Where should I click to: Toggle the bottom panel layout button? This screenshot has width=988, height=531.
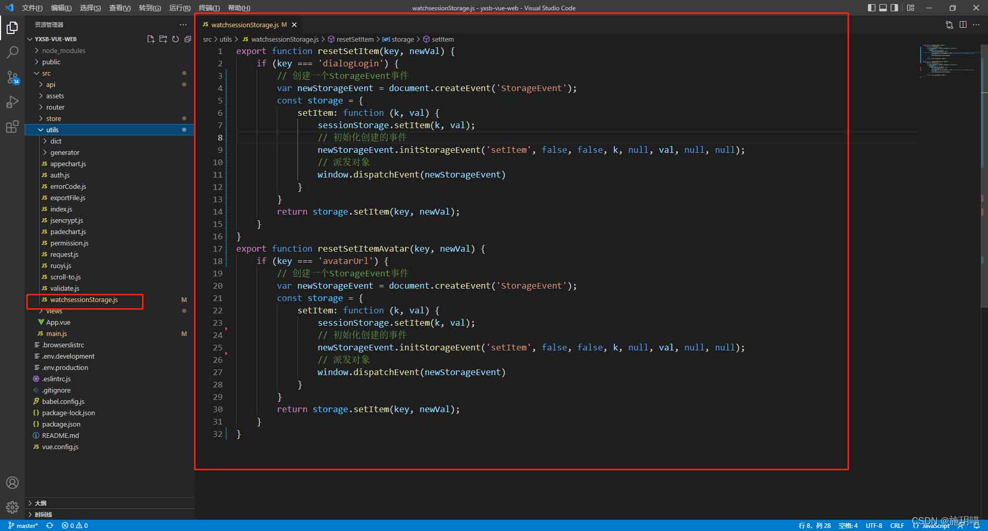click(883, 8)
